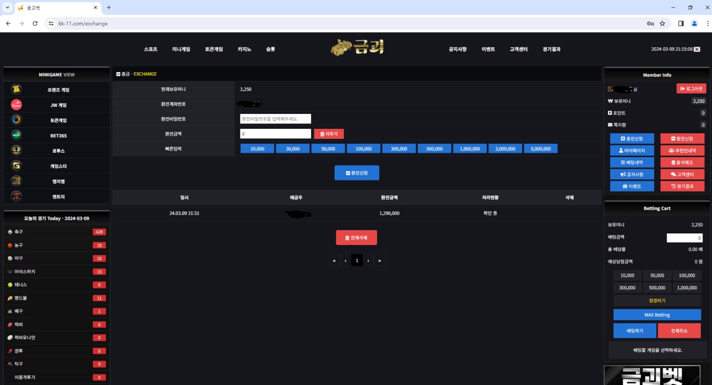712x385 pixels.
Task: Open the browser tab search dropdown
Action: point(7,8)
